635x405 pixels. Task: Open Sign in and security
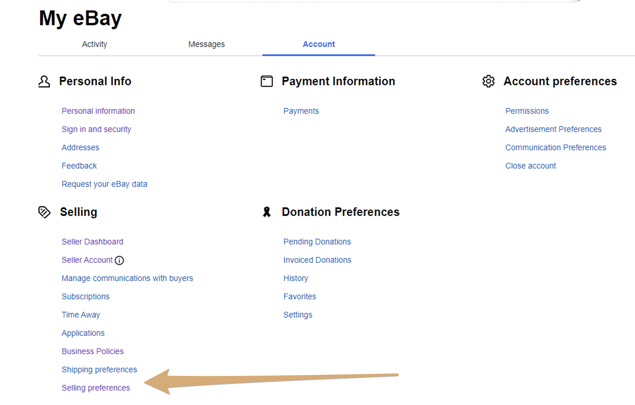point(96,129)
